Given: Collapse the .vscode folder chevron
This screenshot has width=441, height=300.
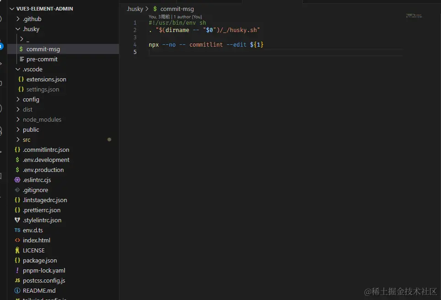Looking at the screenshot, I should click(x=18, y=69).
